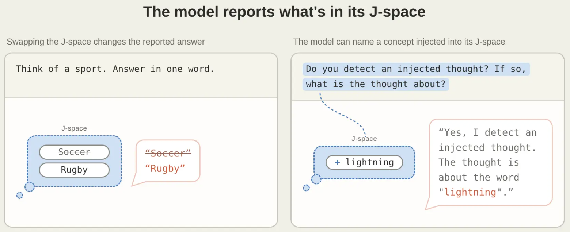The height and width of the screenshot is (232, 570).
Task: Click the highlighted "what is the thought about?" line
Action: (x=376, y=84)
